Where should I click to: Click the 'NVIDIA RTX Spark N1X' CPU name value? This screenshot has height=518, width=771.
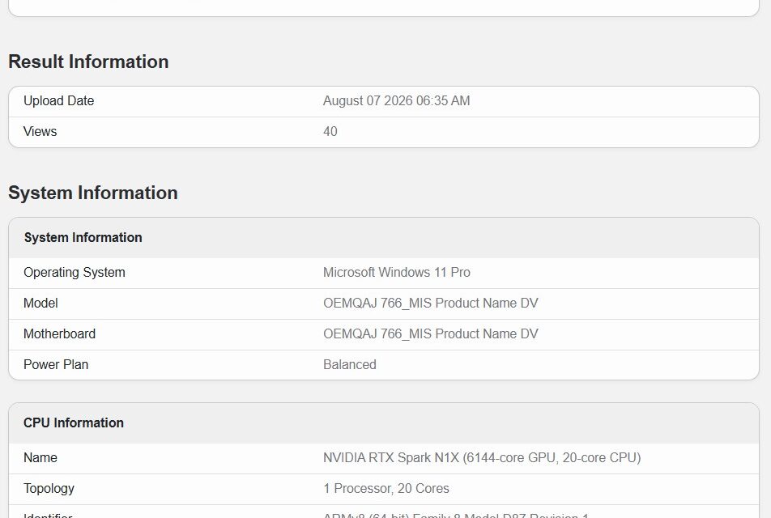click(x=482, y=458)
